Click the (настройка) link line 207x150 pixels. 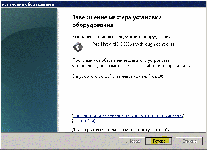(84, 121)
